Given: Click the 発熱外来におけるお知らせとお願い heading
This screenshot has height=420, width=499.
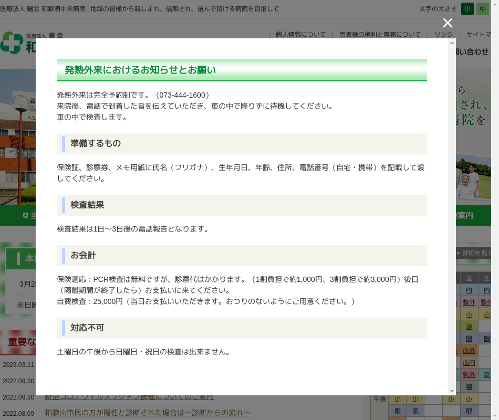Looking at the screenshot, I should click(x=140, y=70).
